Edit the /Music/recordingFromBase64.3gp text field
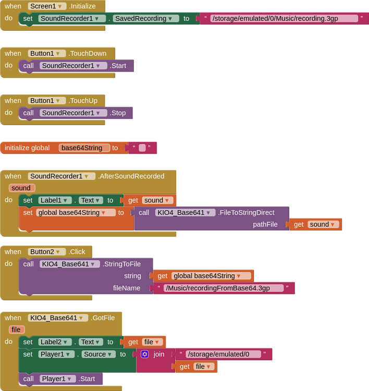The height and width of the screenshot is (391, 369). (224, 288)
